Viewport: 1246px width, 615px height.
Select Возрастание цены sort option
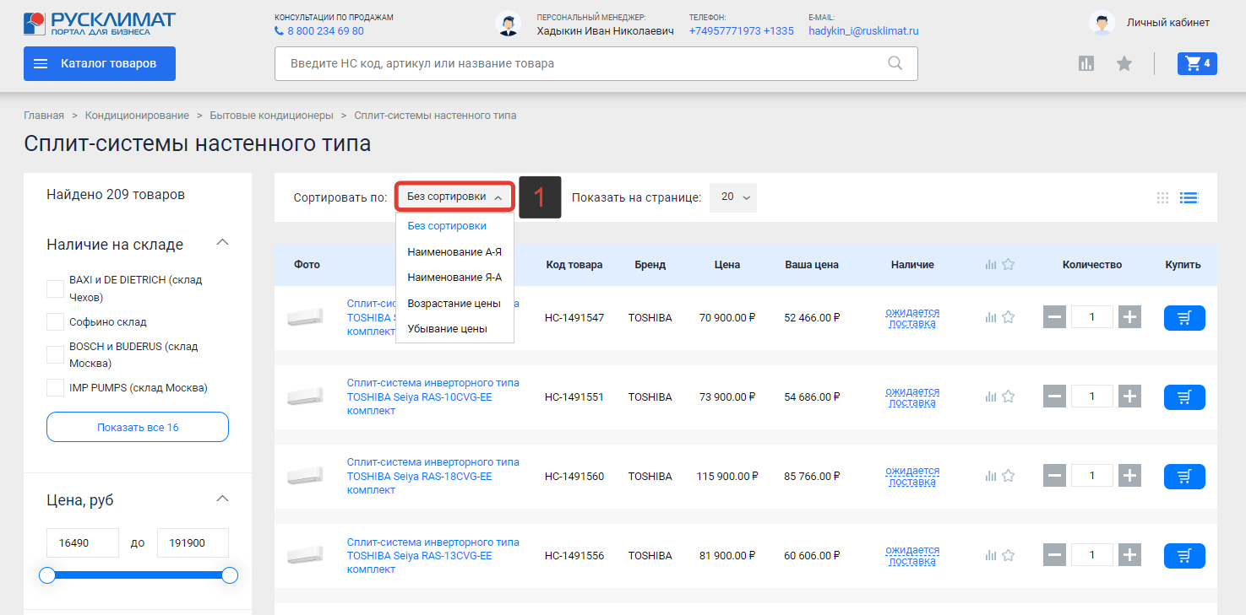pyautogui.click(x=454, y=303)
